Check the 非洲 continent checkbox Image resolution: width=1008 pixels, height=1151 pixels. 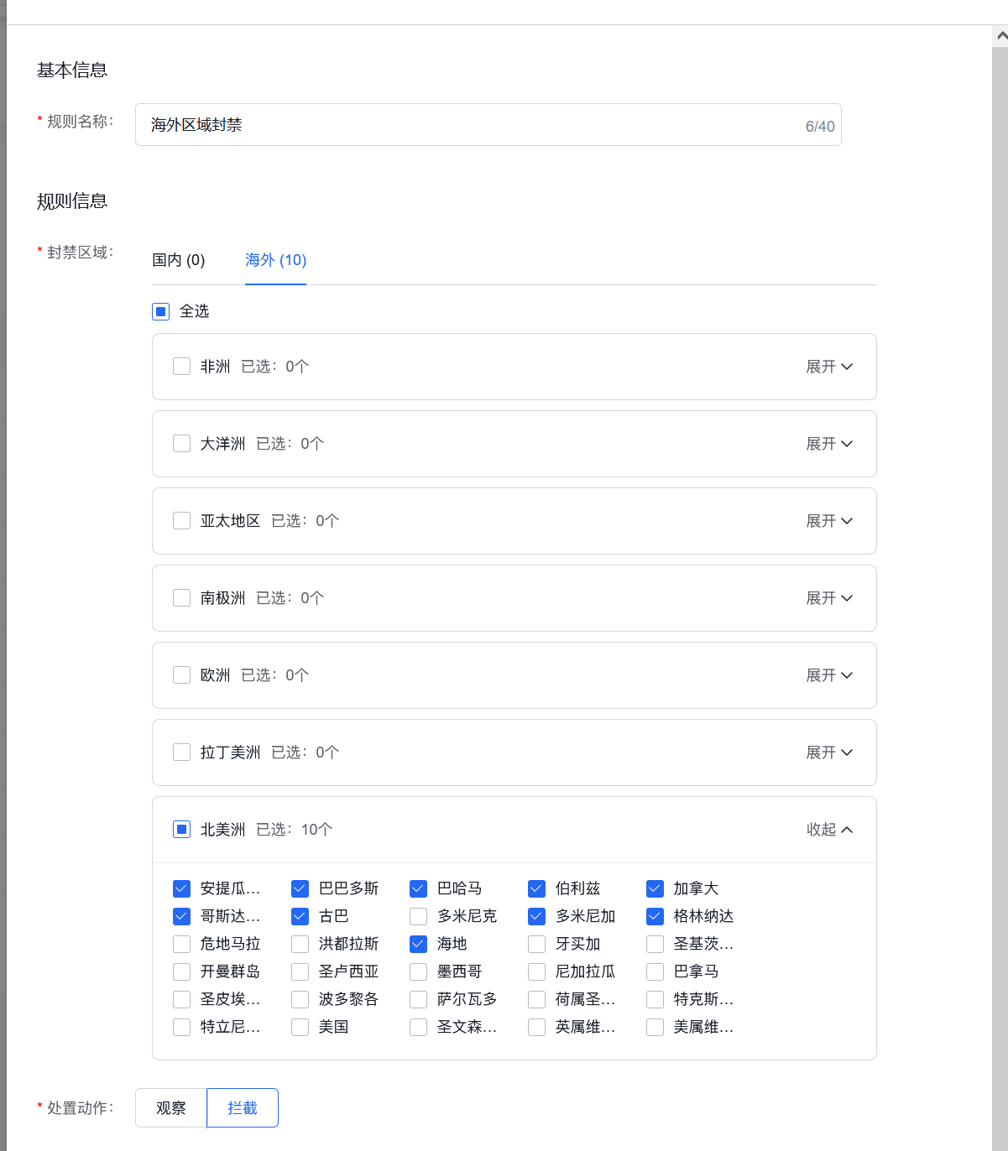coord(181,367)
